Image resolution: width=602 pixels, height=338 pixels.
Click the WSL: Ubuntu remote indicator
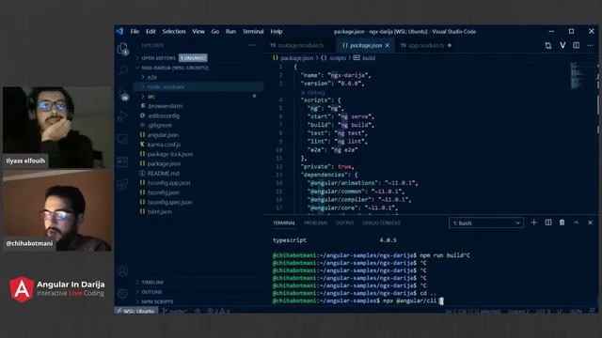[x=136, y=311]
